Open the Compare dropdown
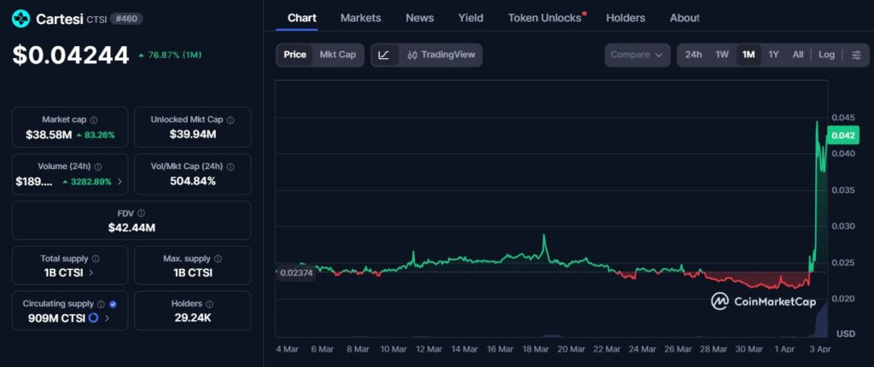 coord(637,55)
